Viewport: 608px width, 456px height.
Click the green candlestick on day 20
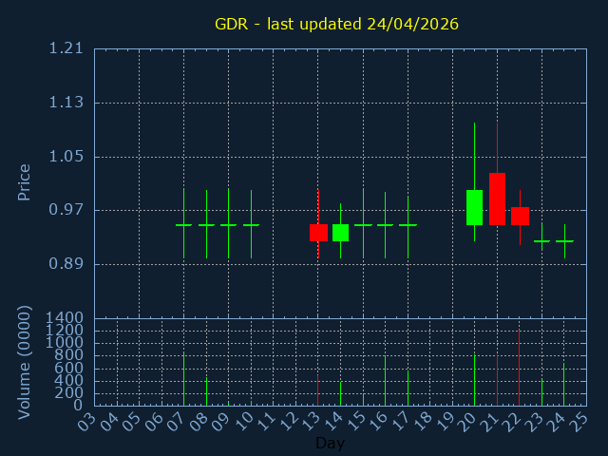coord(474,207)
